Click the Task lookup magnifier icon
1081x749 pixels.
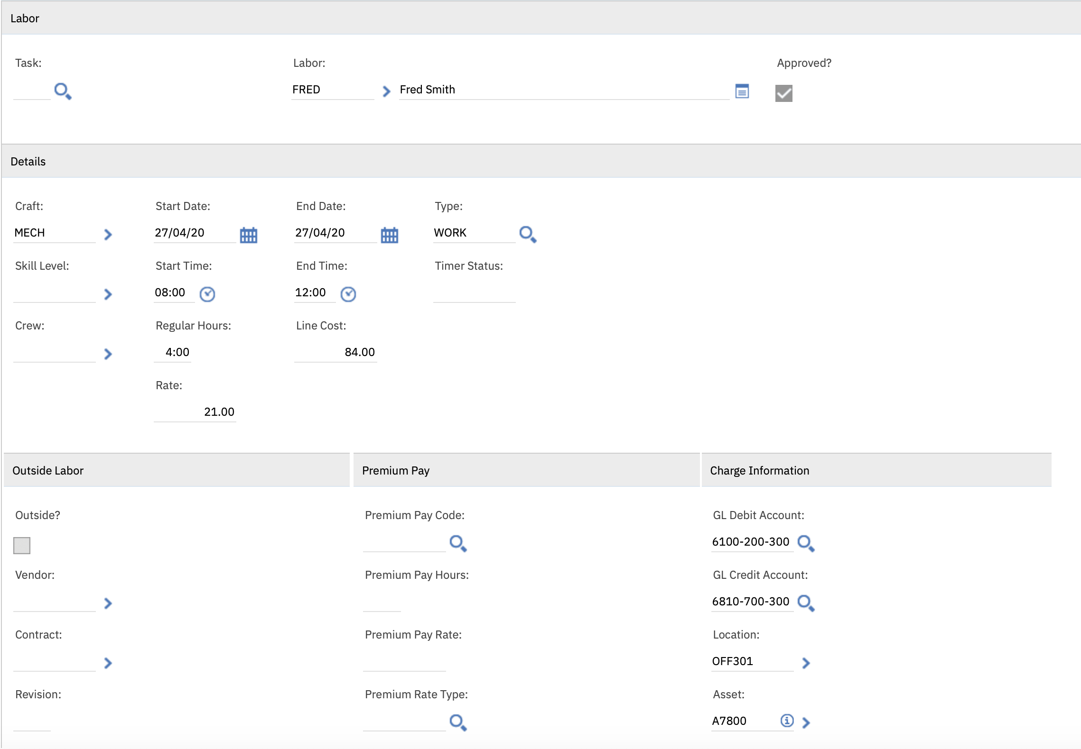tap(63, 91)
